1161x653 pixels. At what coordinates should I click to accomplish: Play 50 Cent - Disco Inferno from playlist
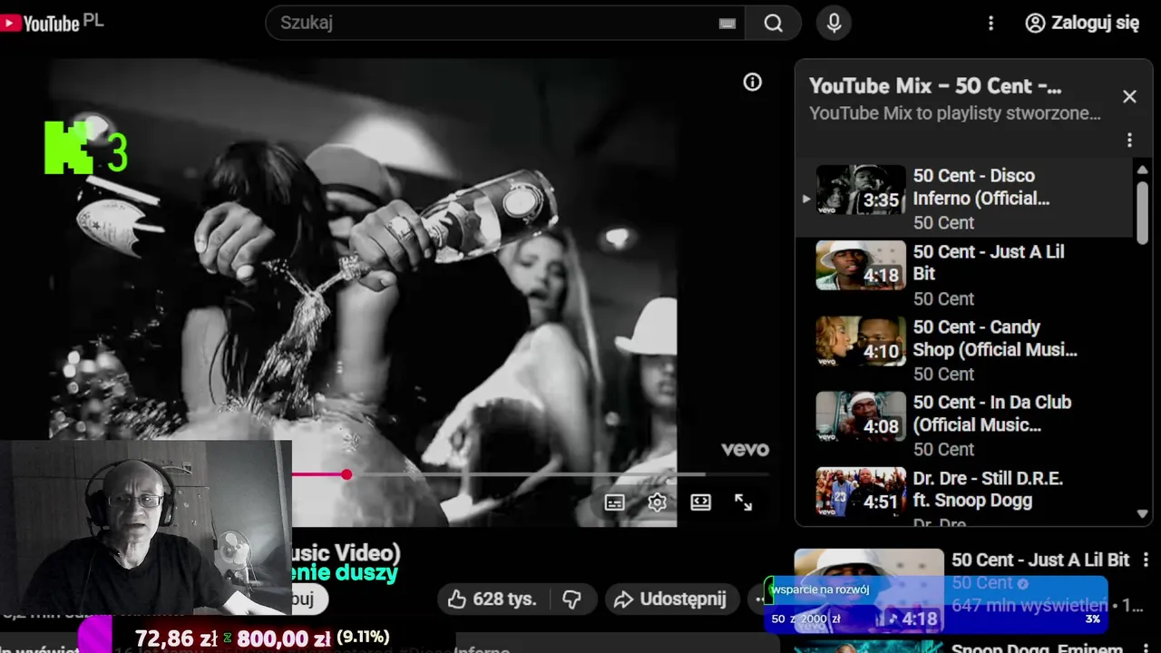coord(964,199)
